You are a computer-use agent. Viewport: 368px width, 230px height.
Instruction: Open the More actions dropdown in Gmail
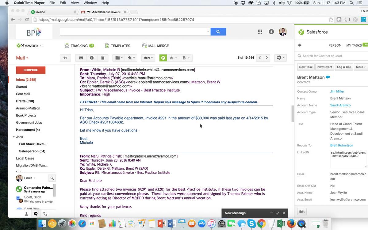(148, 58)
